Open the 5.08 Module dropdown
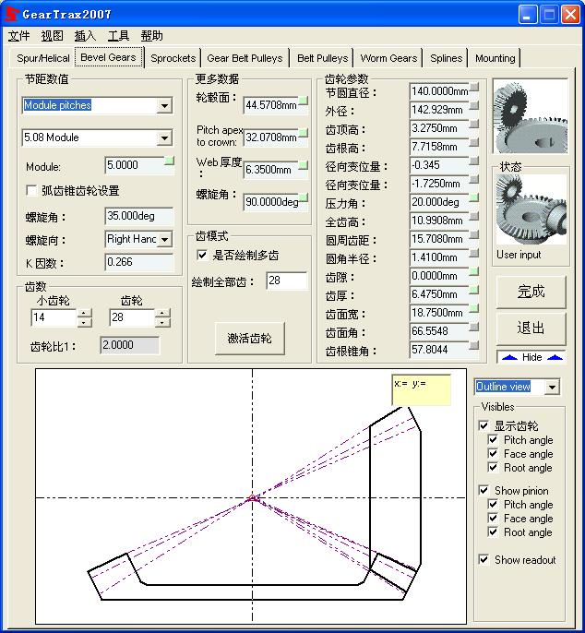Viewport: 585px width, 633px height. (164, 137)
